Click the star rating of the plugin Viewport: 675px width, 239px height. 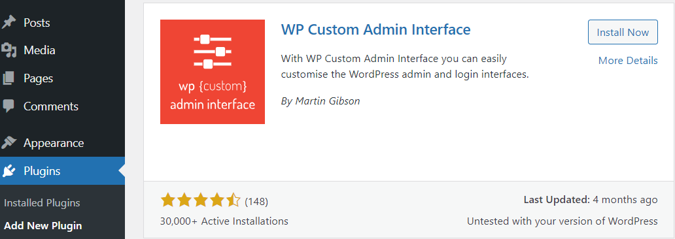point(200,200)
